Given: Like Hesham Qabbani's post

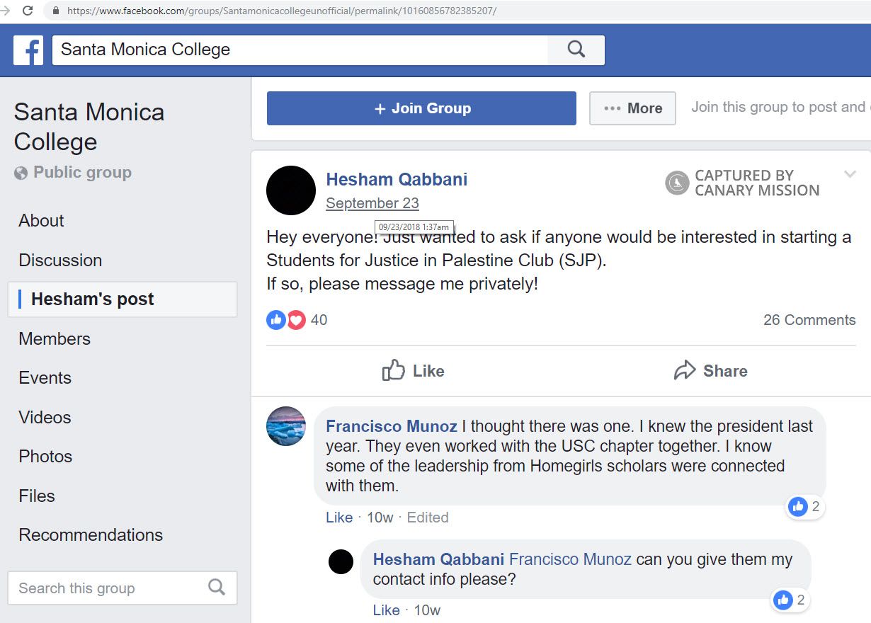Looking at the screenshot, I should [414, 371].
